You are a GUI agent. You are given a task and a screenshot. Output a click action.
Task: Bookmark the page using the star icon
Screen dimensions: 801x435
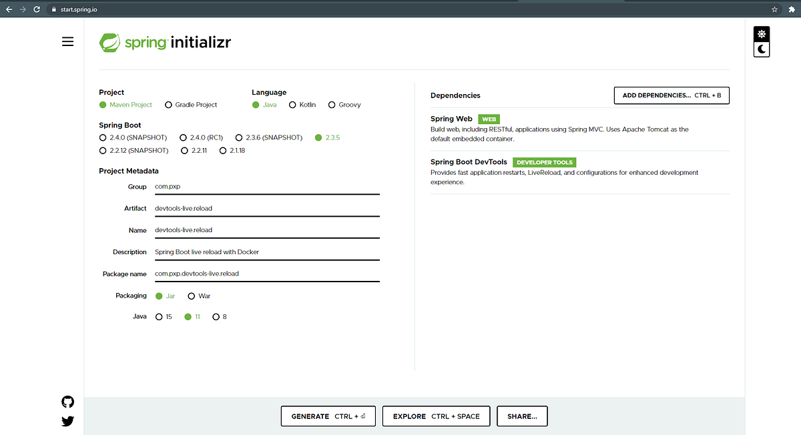(x=774, y=9)
